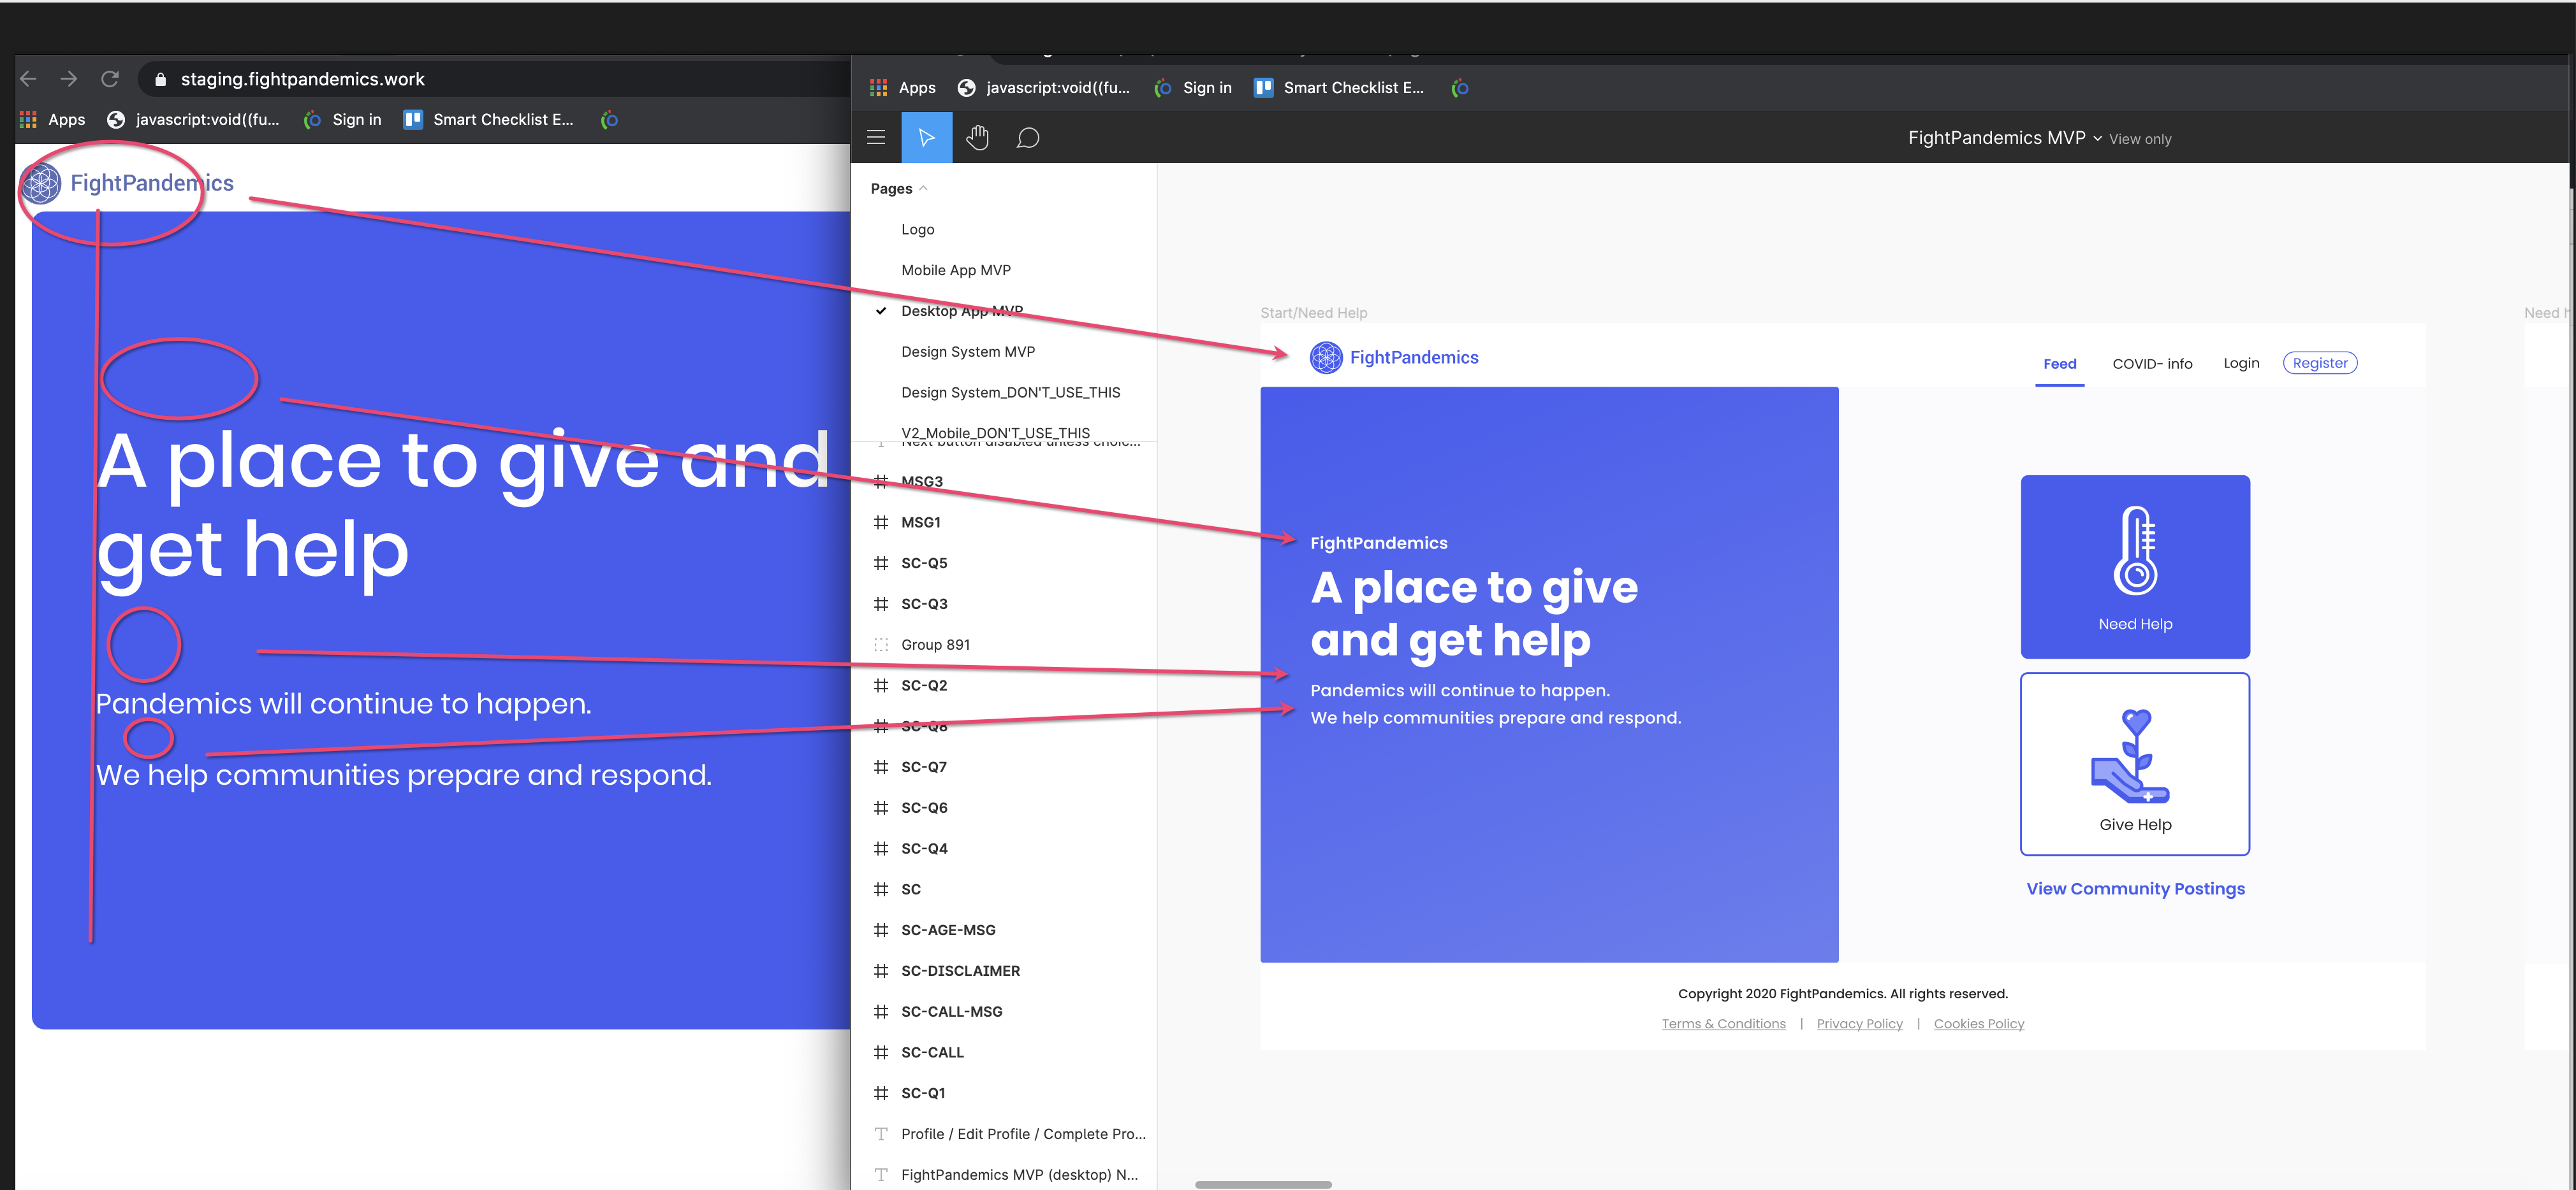Click the Give Help card label

(x=2135, y=824)
